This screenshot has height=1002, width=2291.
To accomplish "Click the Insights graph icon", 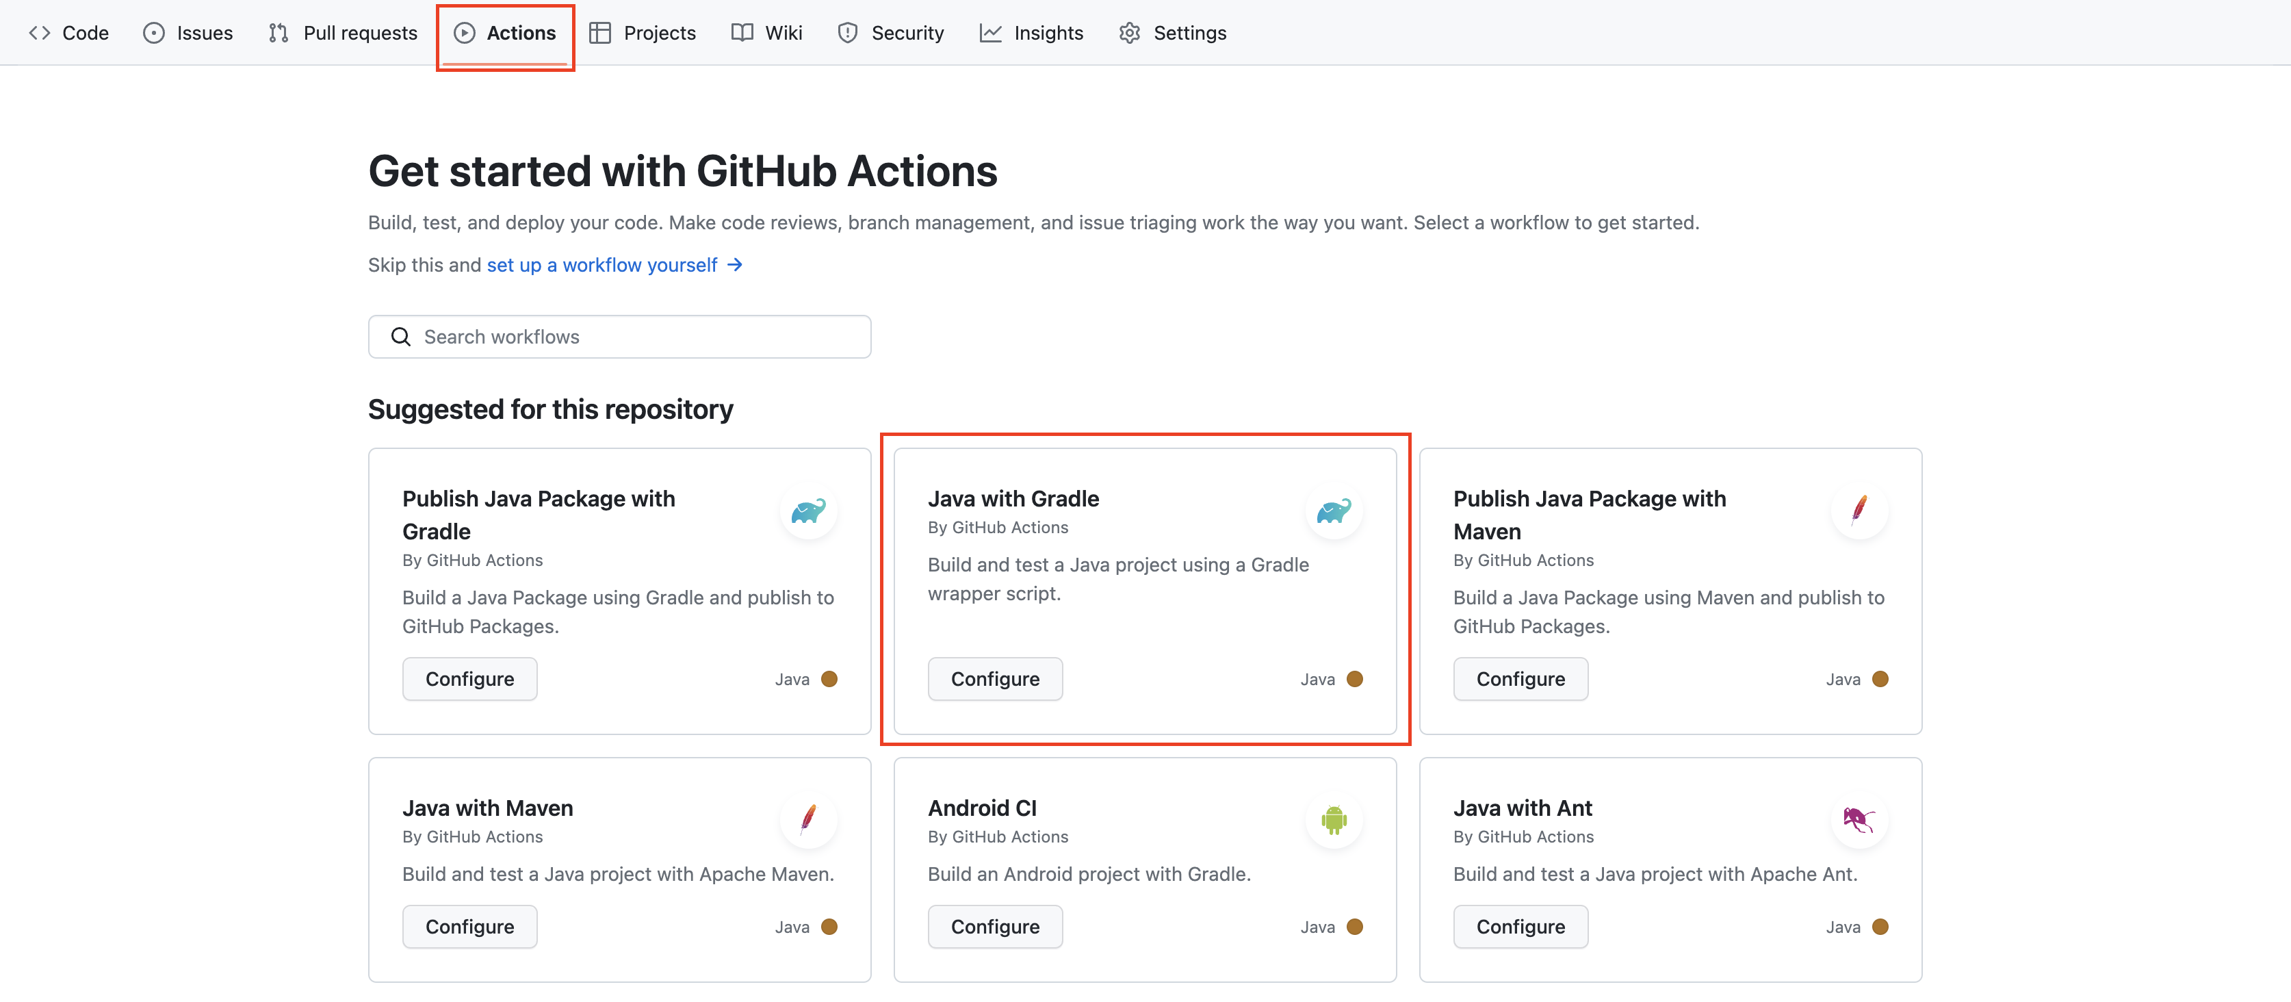I will coord(990,33).
